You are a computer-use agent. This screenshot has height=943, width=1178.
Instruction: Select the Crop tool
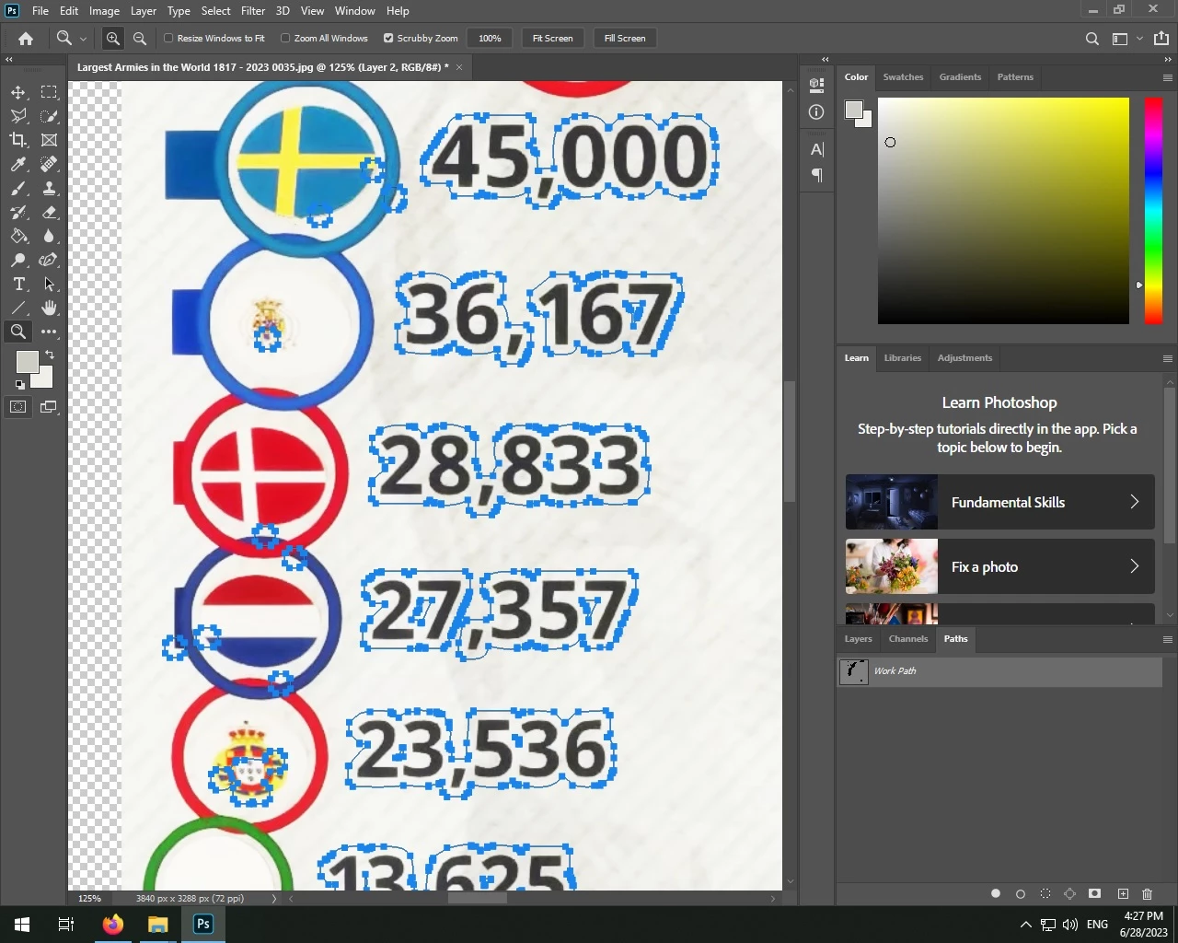pos(18,140)
